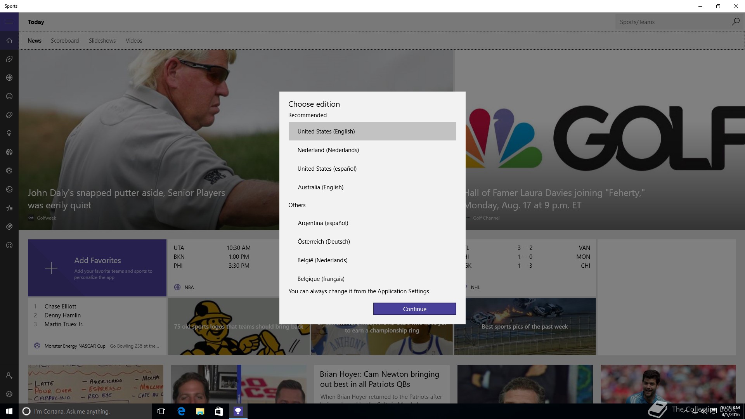The height and width of the screenshot is (419, 745).
Task: Open the racing speedometer section icon
Action: click(9, 171)
